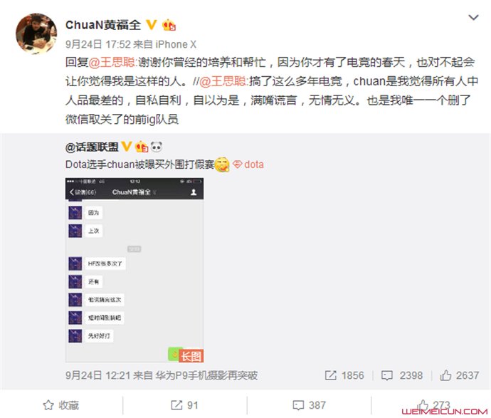Expand the 长图 long image label
Image resolution: width=491 pixels, height=418 pixels.
191,356
